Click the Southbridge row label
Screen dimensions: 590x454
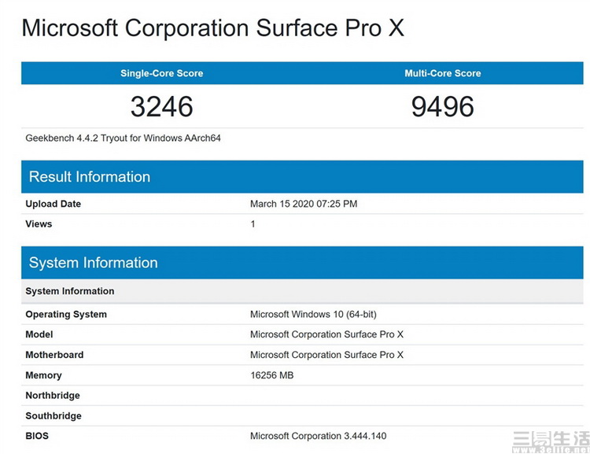(53, 415)
